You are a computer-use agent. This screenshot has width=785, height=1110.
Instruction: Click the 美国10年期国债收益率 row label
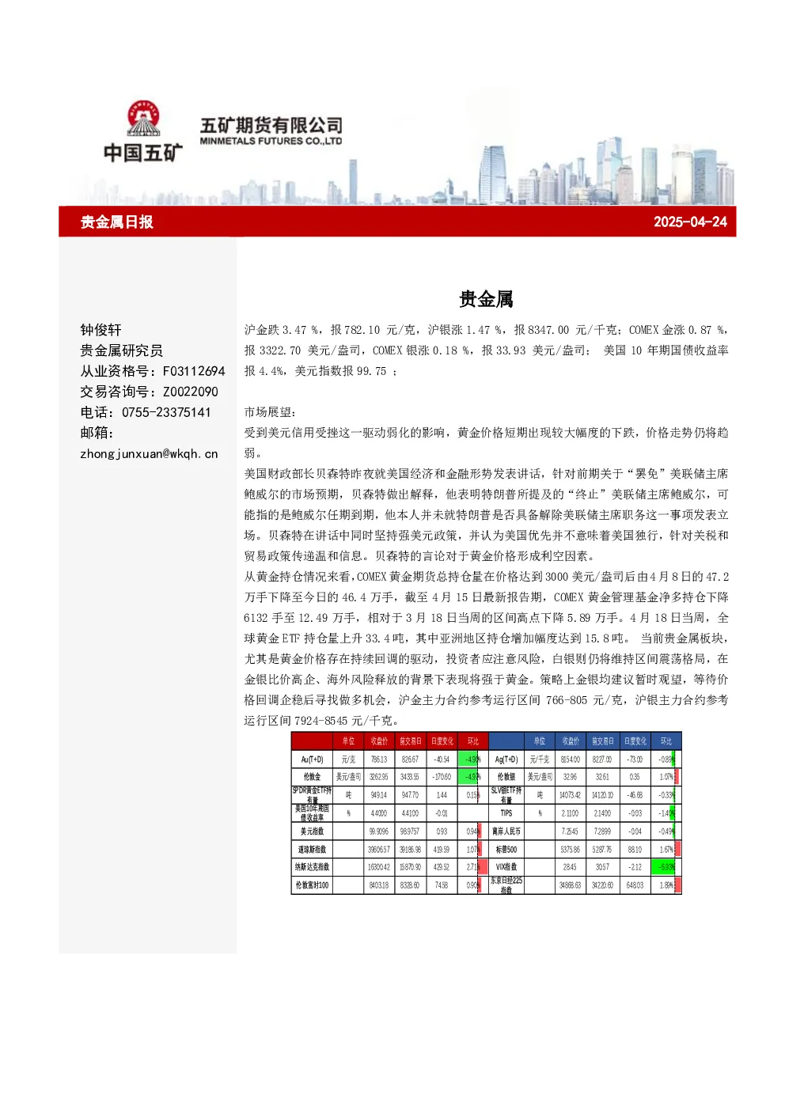(x=312, y=813)
